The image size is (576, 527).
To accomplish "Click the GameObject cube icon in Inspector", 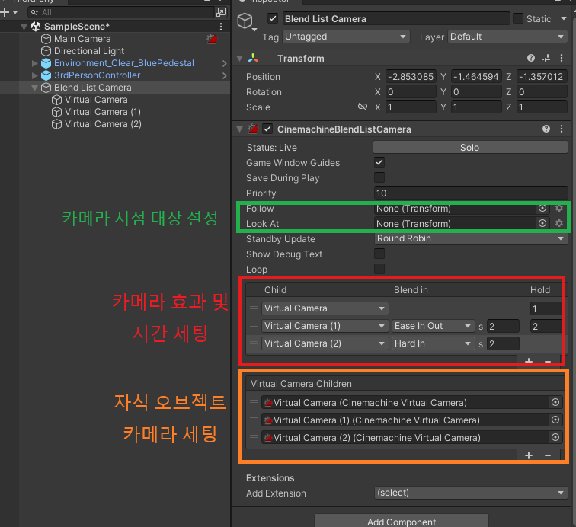I will (245, 21).
